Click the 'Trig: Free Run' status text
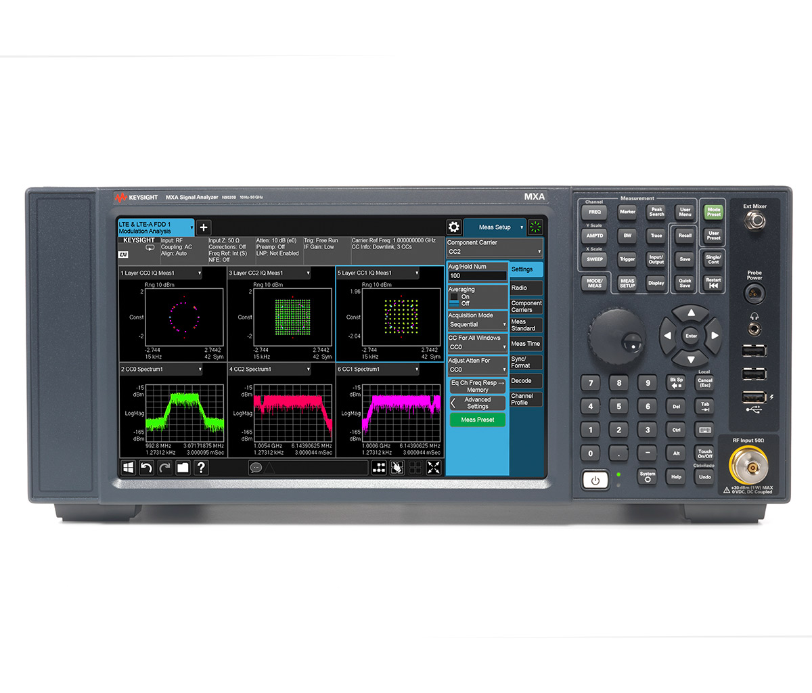812x693 pixels. pos(321,240)
